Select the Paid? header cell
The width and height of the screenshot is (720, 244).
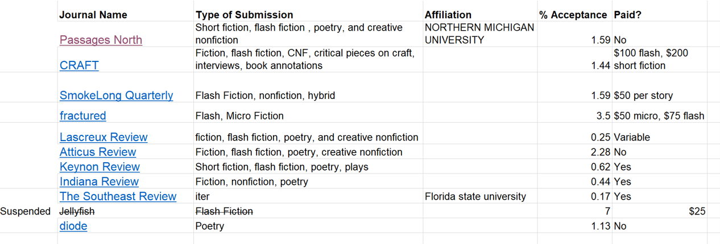coord(659,15)
